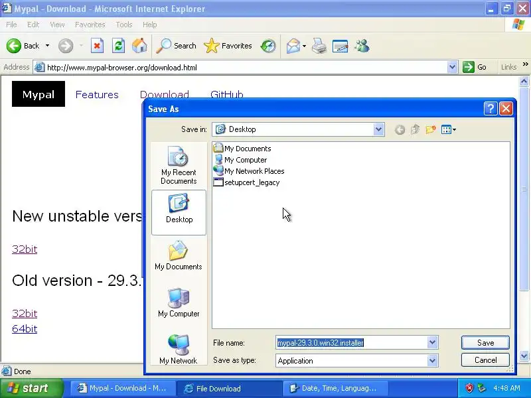Select My Network Places in file list
Viewport: 531px width, 398px height.
click(x=249, y=171)
